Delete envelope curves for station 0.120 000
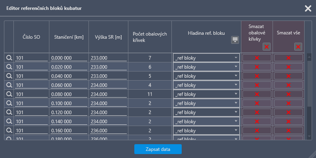 (257, 112)
